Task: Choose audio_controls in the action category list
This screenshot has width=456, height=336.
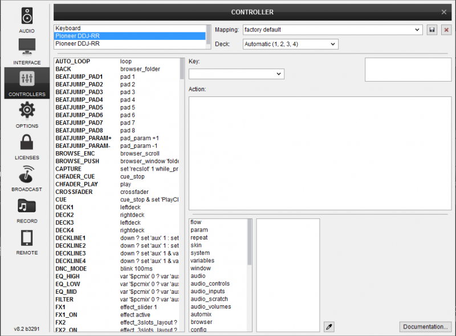Action: pyautogui.click(x=210, y=284)
